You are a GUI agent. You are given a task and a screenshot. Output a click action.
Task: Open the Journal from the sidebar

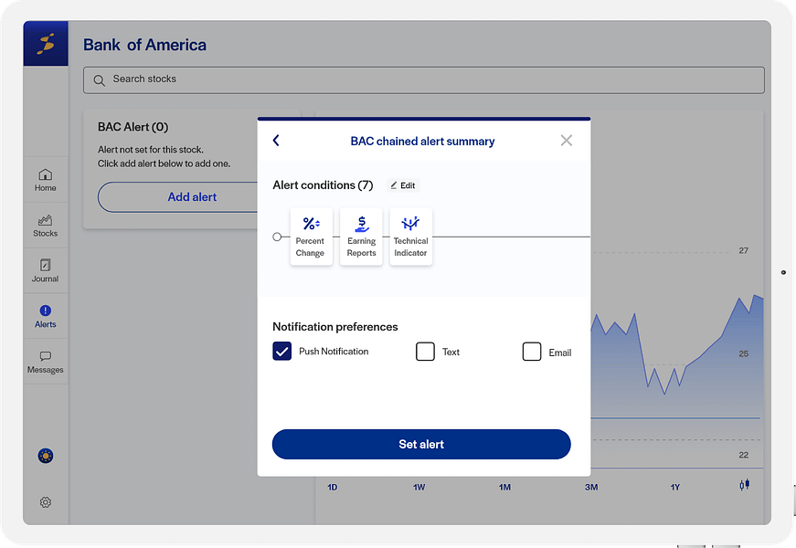click(x=45, y=270)
